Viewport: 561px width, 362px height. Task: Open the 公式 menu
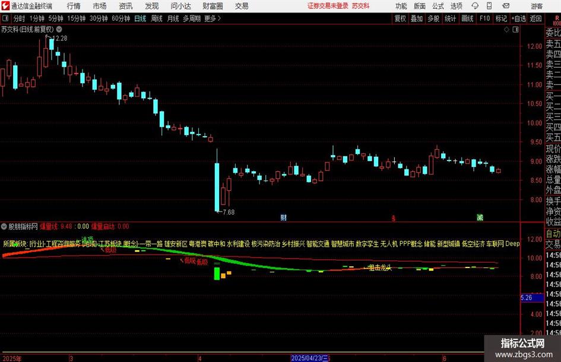tap(438, 6)
